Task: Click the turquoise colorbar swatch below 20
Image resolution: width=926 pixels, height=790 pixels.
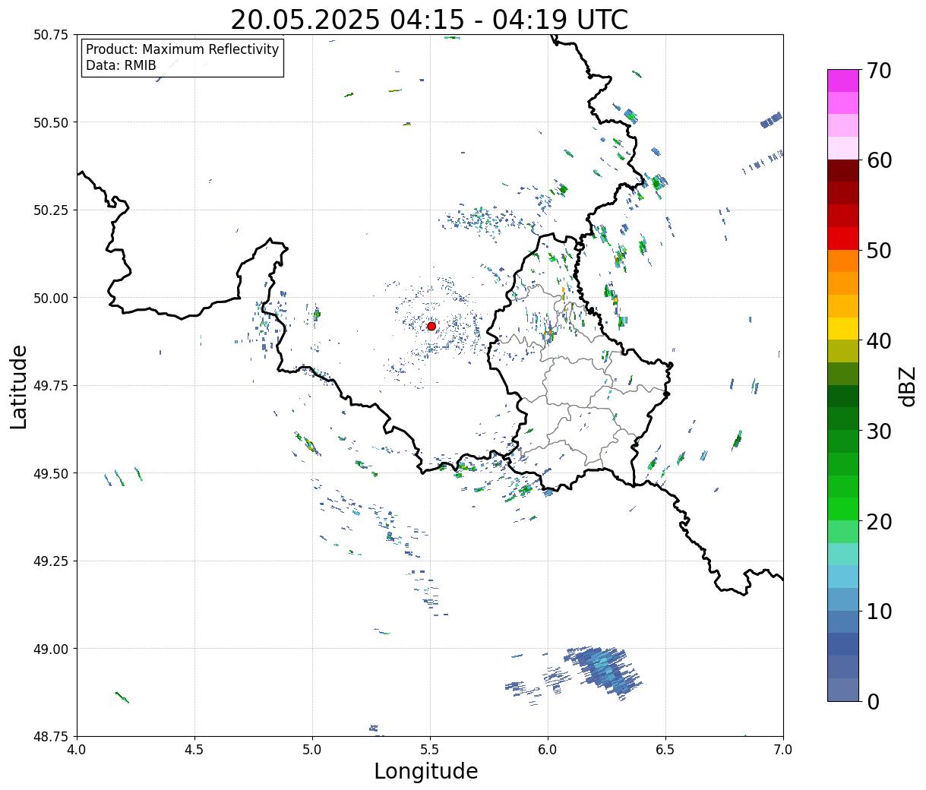Action: [843, 554]
